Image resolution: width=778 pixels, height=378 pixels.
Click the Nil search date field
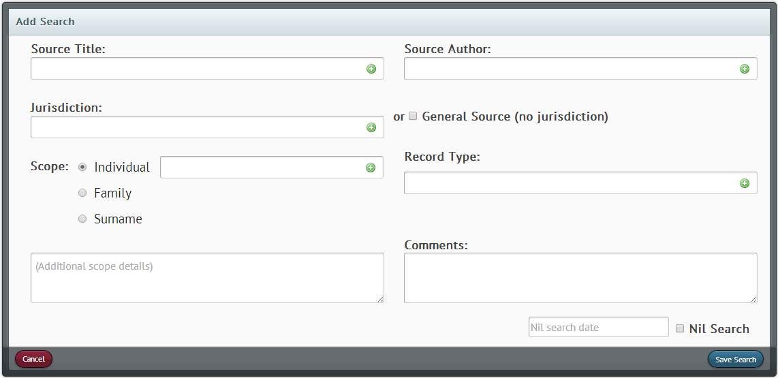(x=598, y=328)
